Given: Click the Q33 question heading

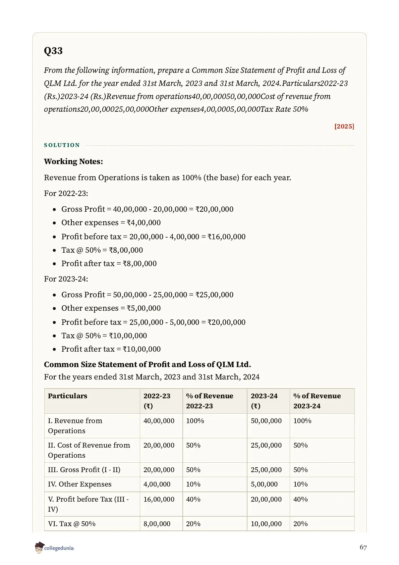Looking at the screenshot, I should (53, 51).
